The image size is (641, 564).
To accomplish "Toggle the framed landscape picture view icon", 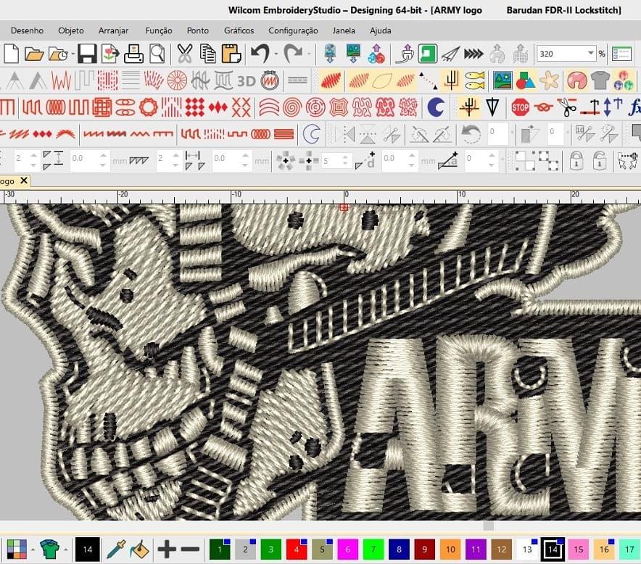I will click(x=503, y=80).
